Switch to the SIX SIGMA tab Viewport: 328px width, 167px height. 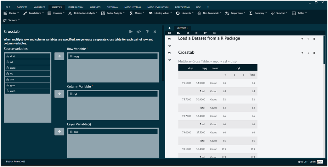tap(112, 7)
